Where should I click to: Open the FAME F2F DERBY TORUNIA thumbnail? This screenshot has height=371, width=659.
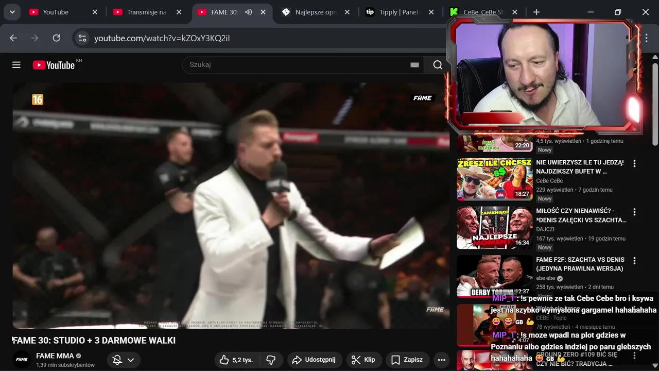point(495,276)
